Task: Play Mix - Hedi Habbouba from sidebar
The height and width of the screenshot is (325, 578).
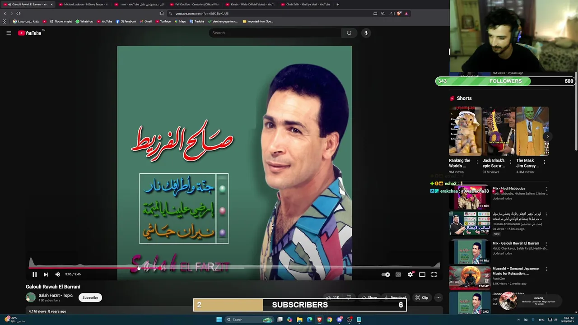Action: 470,197
